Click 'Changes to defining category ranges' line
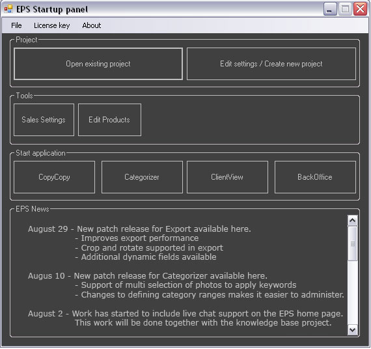This screenshot has width=371, height=349. (x=210, y=295)
